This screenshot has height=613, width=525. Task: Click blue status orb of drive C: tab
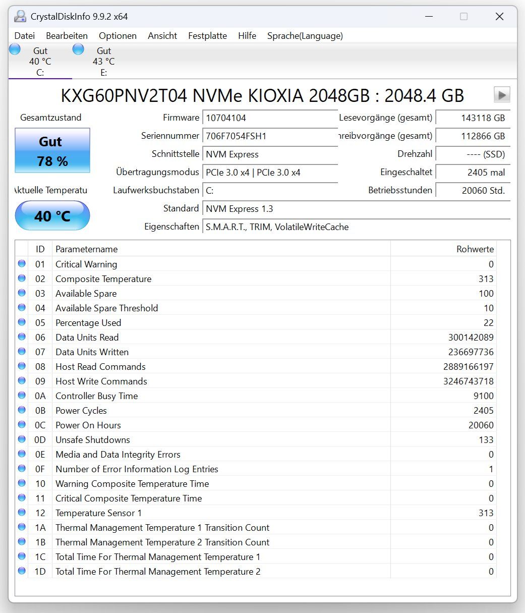coord(15,49)
